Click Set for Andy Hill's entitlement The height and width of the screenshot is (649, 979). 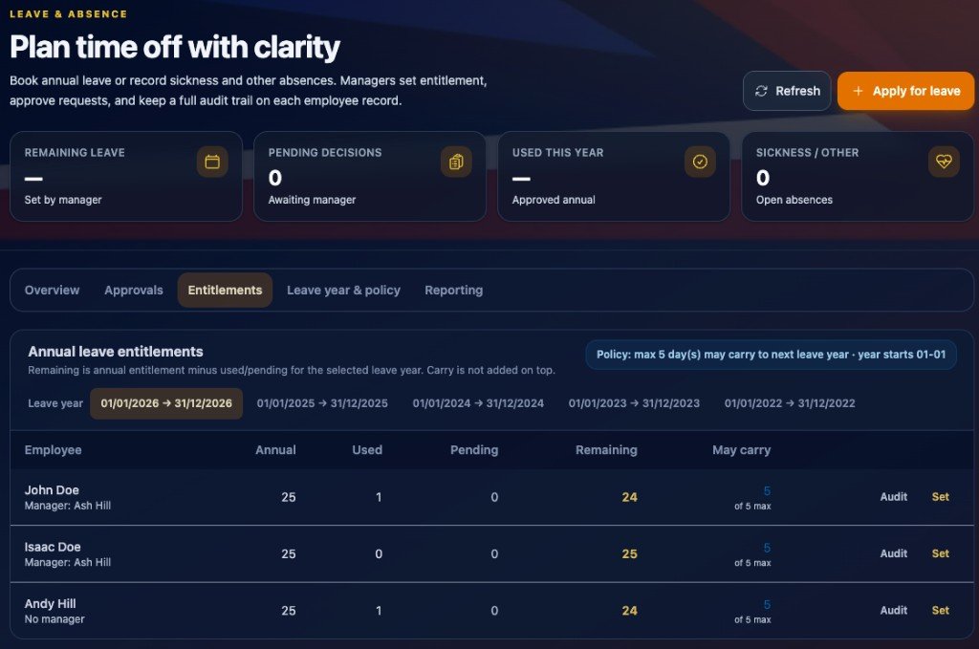[941, 611]
